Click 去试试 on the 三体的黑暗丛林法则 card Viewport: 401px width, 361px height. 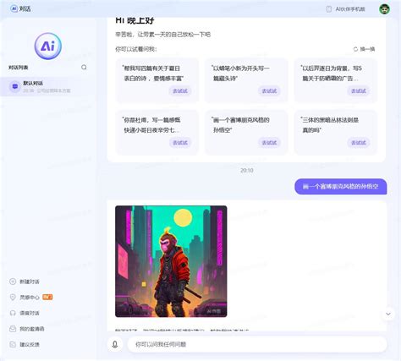[x=359, y=143]
